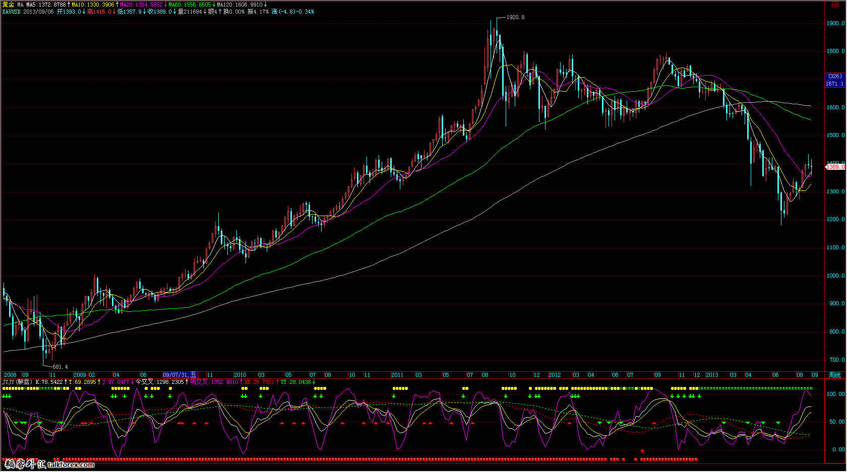Image resolution: width=847 pixels, height=472 pixels.
Task: Click the 2011 year marker on timeline
Action: (397, 375)
